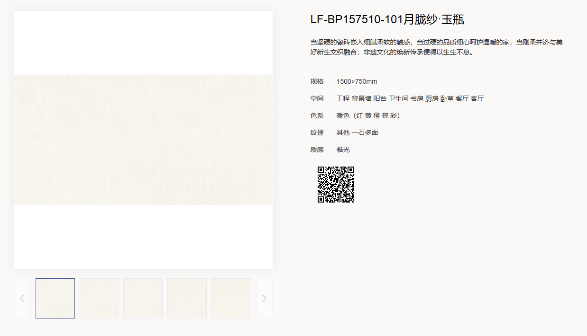Select the fifth tile thumbnail
This screenshot has height=336, width=587.
231,298
